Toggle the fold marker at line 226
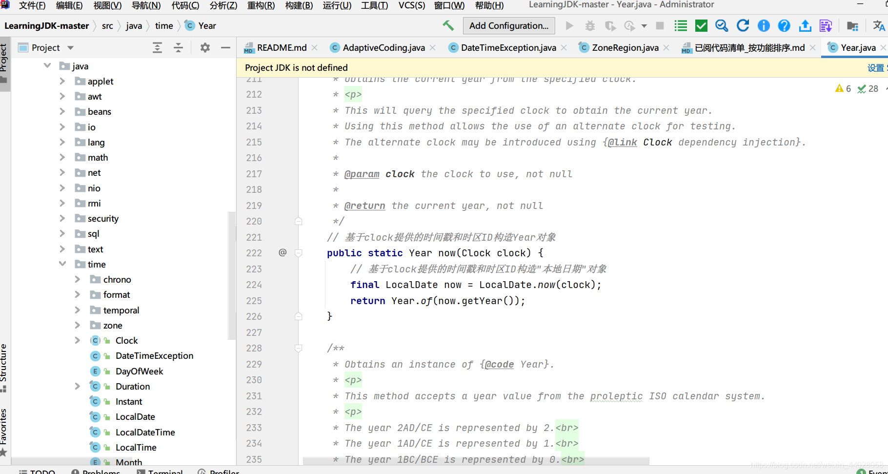 pos(299,316)
